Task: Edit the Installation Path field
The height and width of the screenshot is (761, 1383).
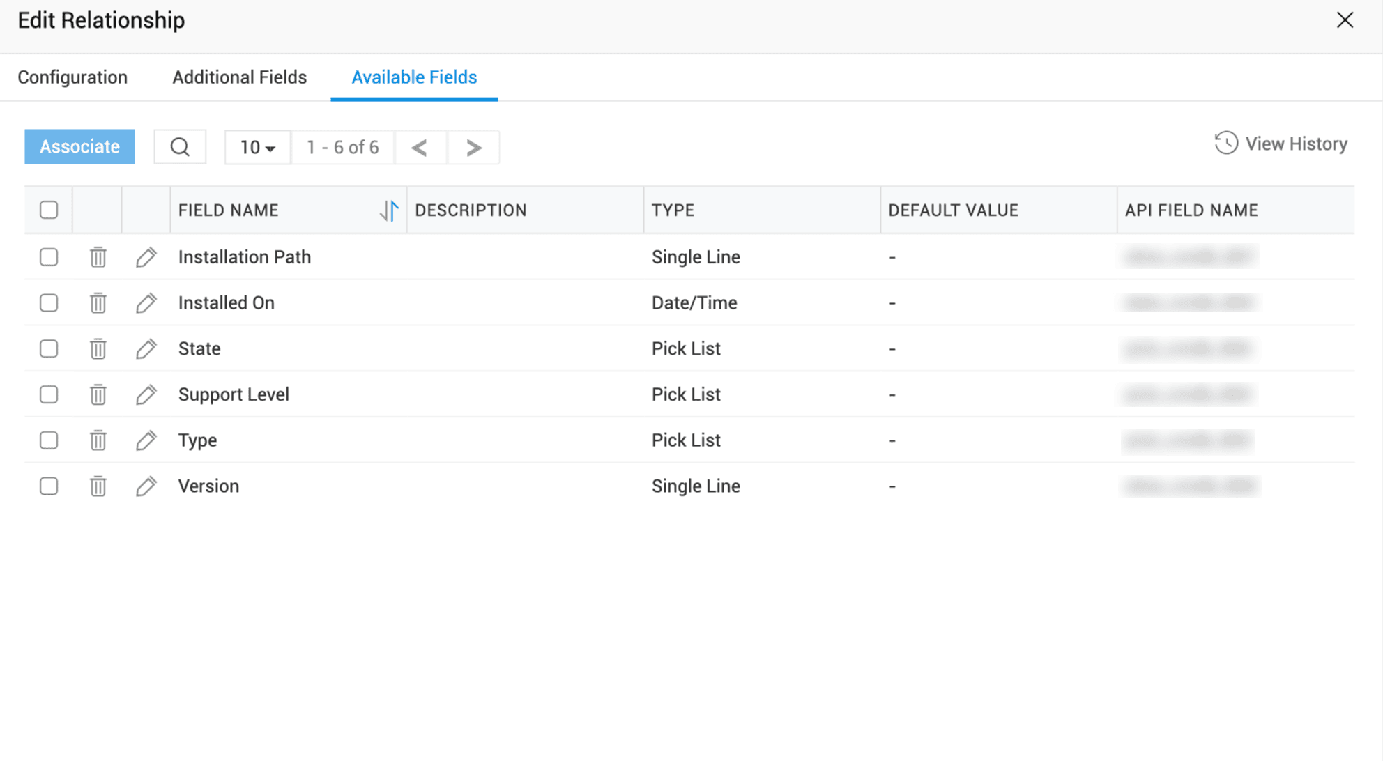Action: coord(146,257)
